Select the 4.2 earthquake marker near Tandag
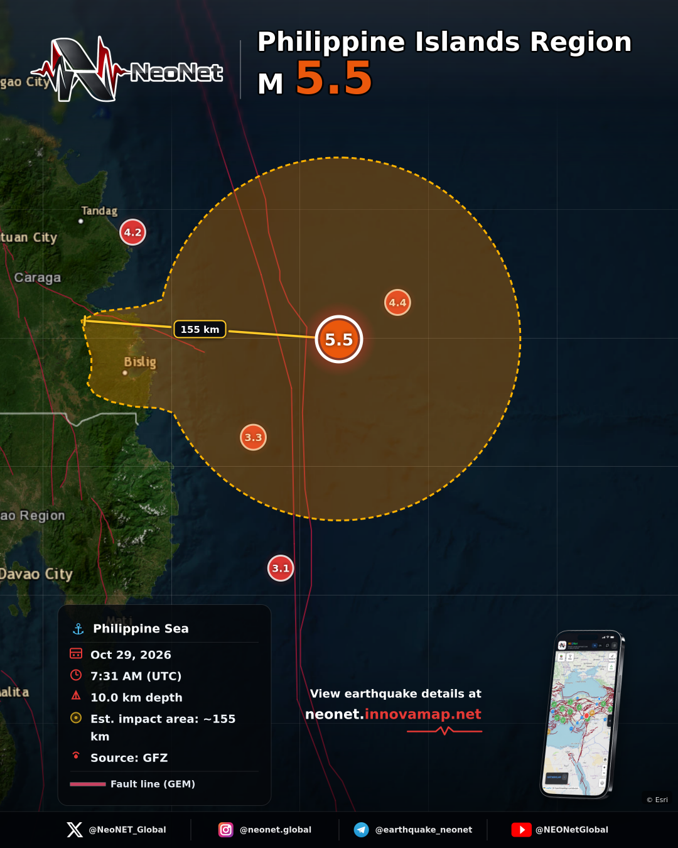 132,232
